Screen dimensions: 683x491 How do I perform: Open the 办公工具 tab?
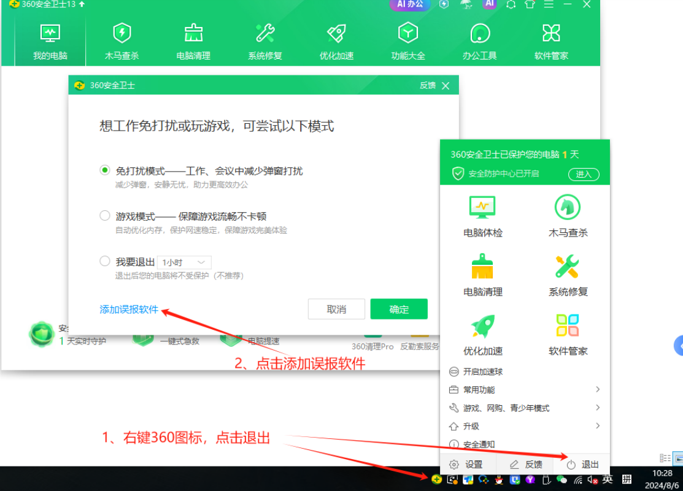pos(480,42)
